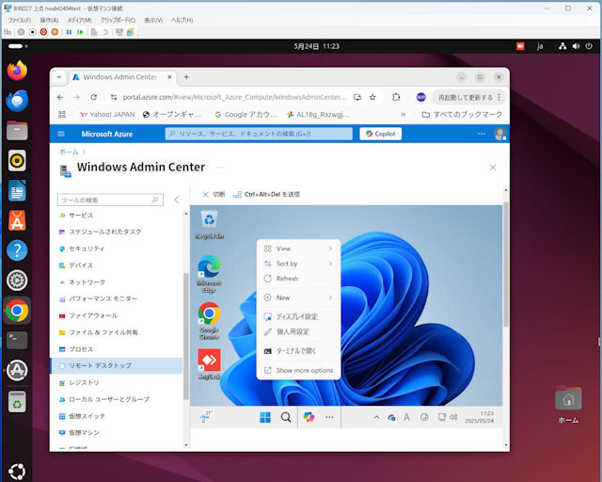Open the Copilot button in Azure header
Image resolution: width=602 pixels, height=482 pixels.
click(380, 134)
